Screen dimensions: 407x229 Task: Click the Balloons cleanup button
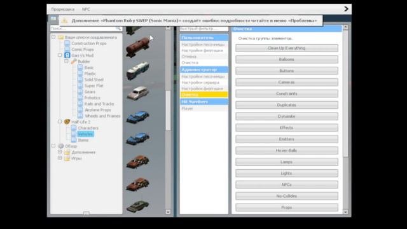[x=287, y=59]
